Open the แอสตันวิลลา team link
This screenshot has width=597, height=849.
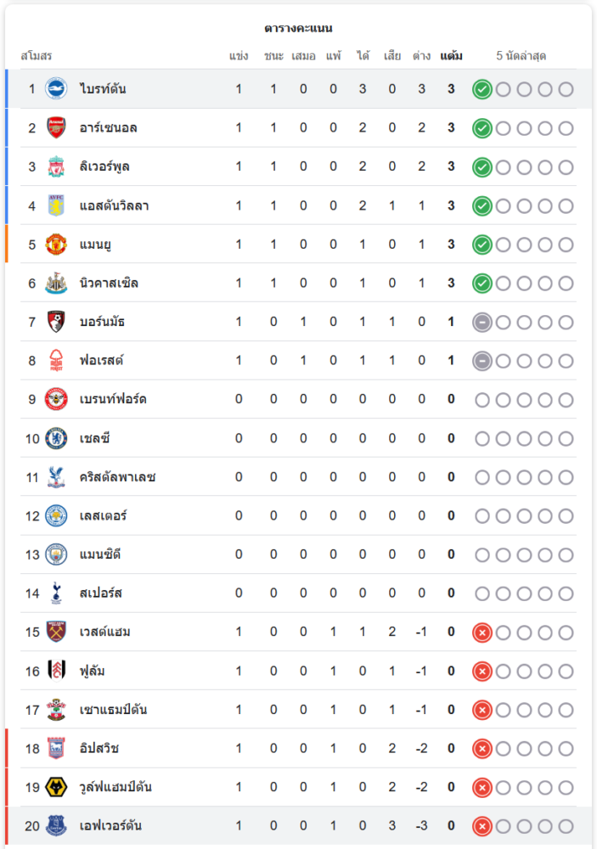click(115, 205)
